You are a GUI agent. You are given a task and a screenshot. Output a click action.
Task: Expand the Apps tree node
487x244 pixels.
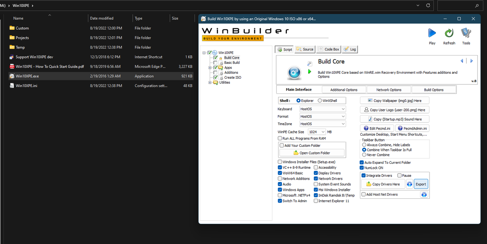pyautogui.click(x=210, y=68)
